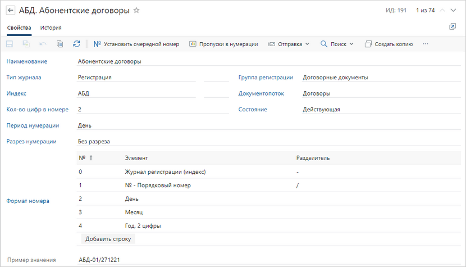Mark record as favorite with star icon
The image size is (466, 267).
[136, 10]
